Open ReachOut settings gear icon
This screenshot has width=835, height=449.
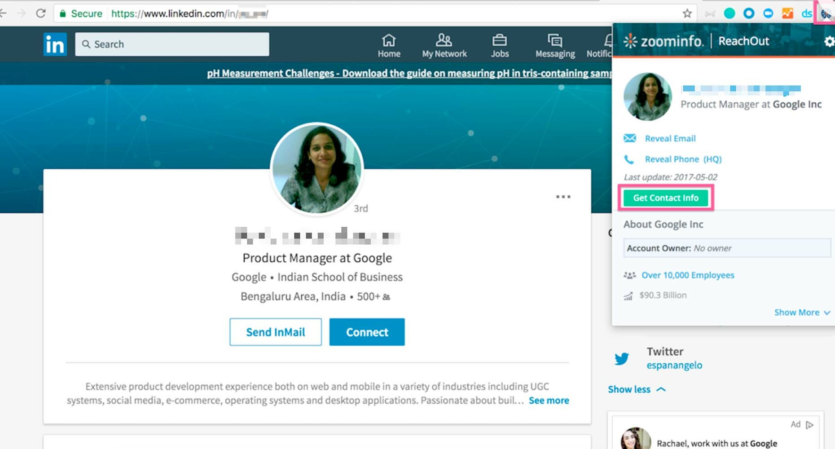coord(829,41)
